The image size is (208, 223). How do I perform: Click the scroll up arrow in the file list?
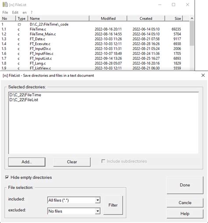coord(192,18)
